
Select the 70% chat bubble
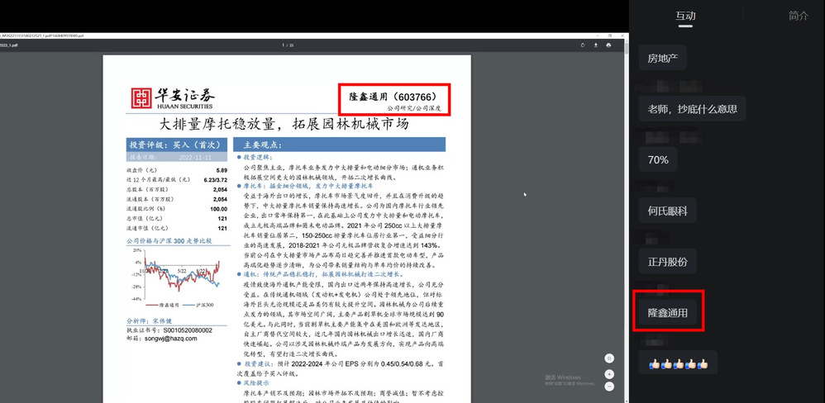click(x=658, y=160)
